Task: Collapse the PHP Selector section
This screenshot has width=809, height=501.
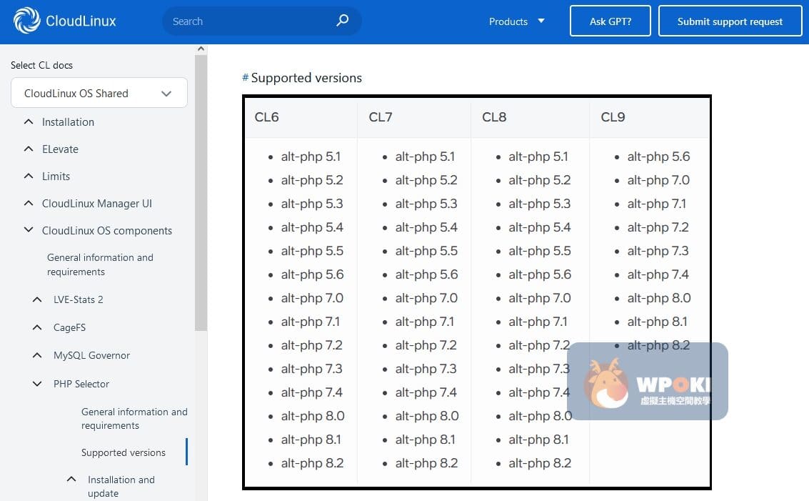Action: (x=38, y=384)
